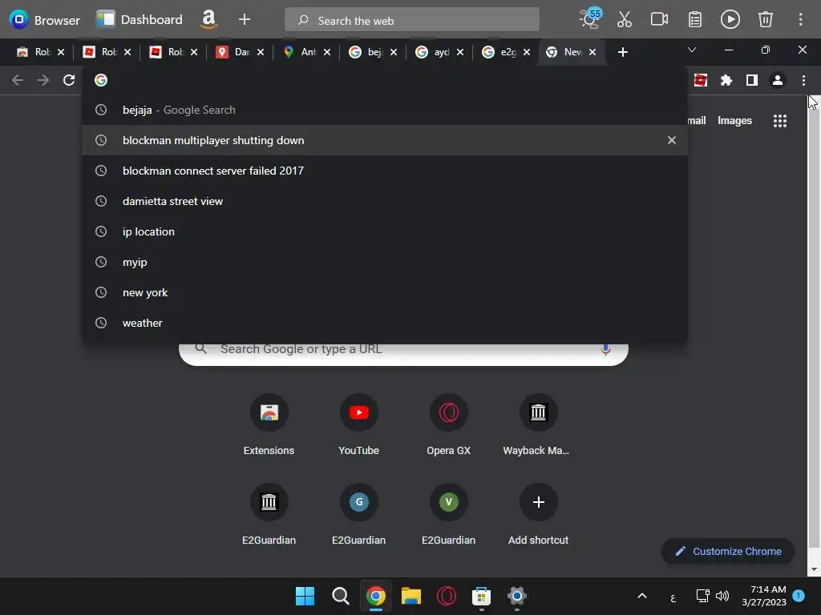Go forward with the forward arrow
821x615 pixels.
[x=43, y=80]
